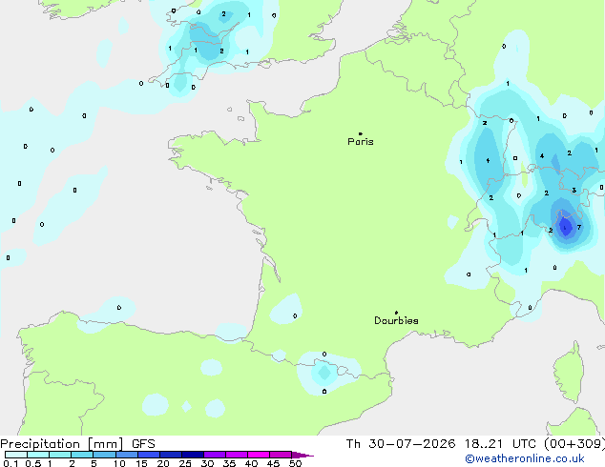This screenshot has height=467, width=605.
Task: Click the legend label '10'
Action: point(119,463)
